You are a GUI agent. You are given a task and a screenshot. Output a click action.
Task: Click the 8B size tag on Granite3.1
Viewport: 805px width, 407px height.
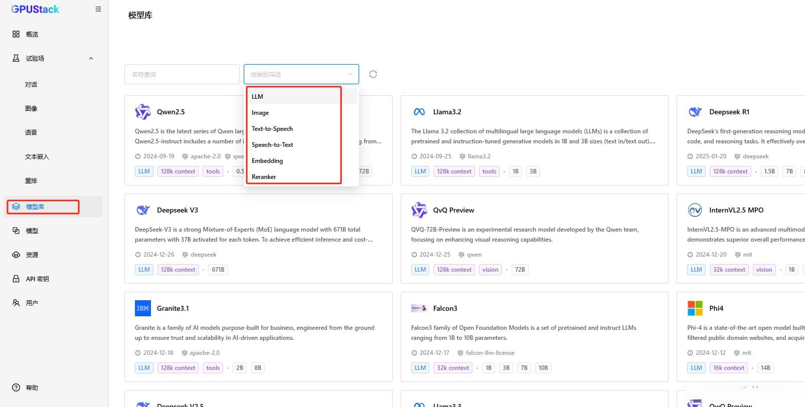[x=258, y=368]
